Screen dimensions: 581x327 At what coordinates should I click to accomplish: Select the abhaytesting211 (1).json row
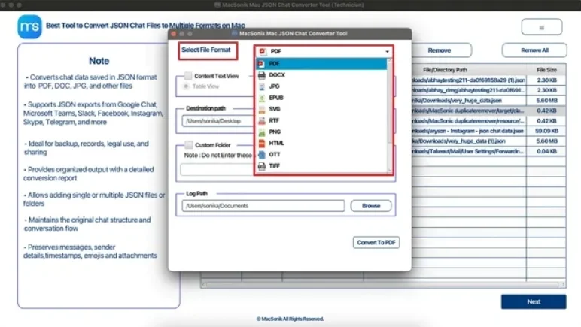pos(488,80)
